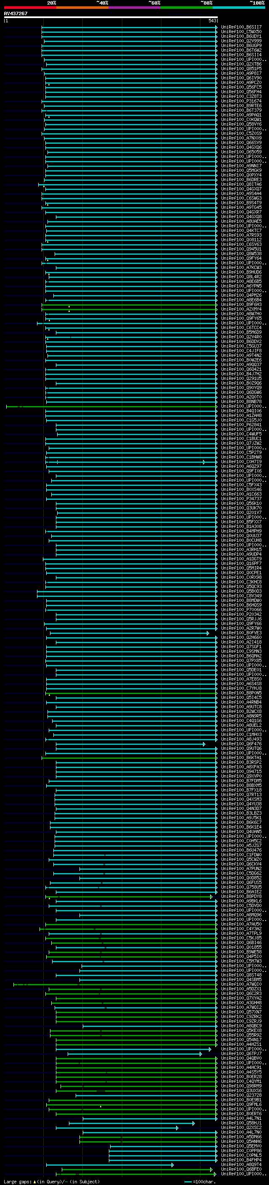
Task: Open hit UniRef100_Q98RM9
Action: [241, 1086]
